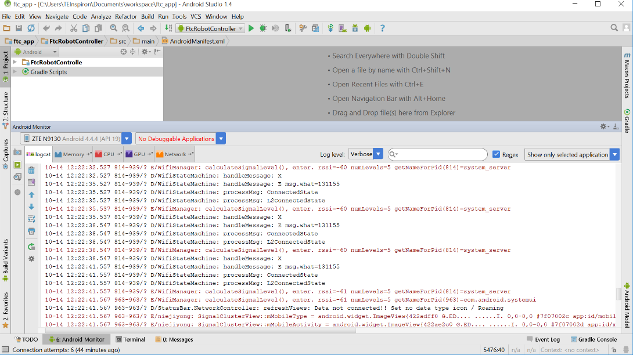Open the Build menu
The width and height of the screenshot is (633, 355).
(x=148, y=17)
